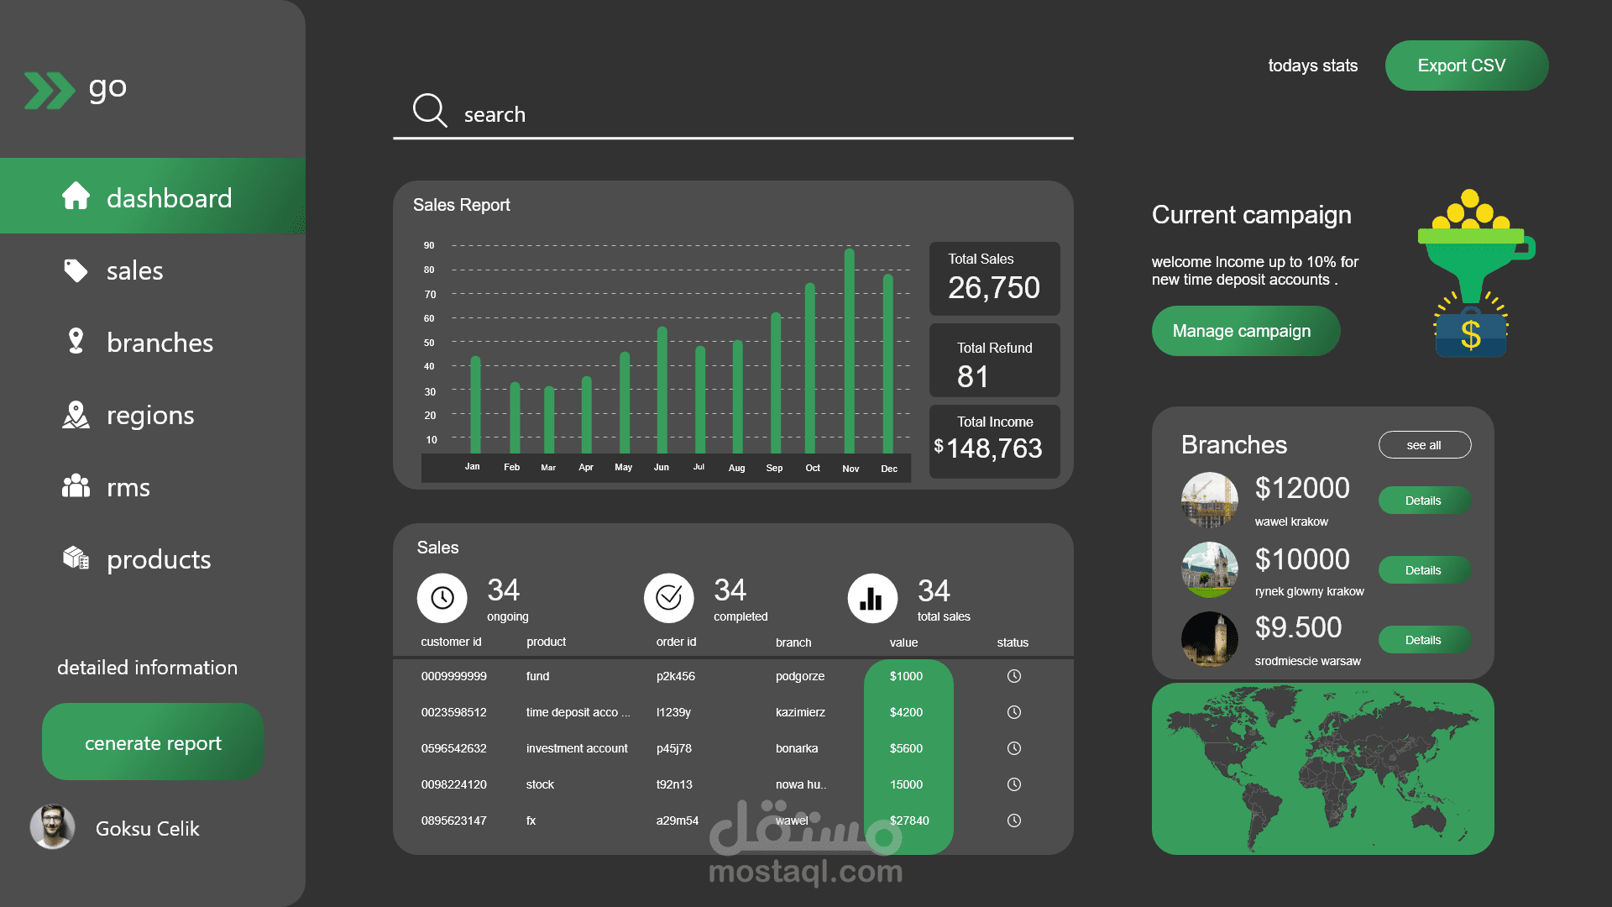
Task: Go to the regions section
Action: click(x=149, y=415)
